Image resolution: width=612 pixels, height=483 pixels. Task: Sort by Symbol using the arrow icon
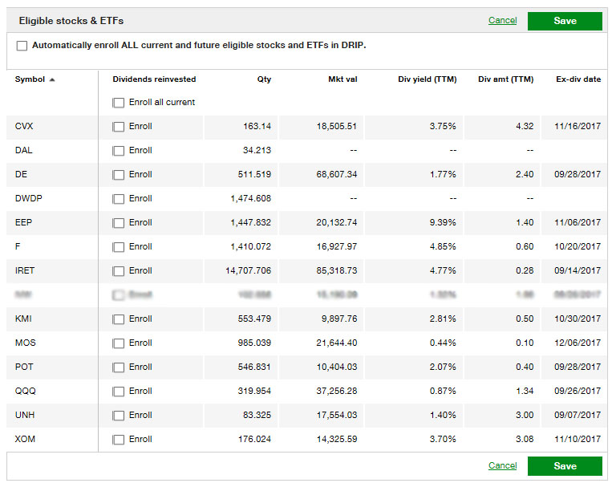pyautogui.click(x=52, y=79)
